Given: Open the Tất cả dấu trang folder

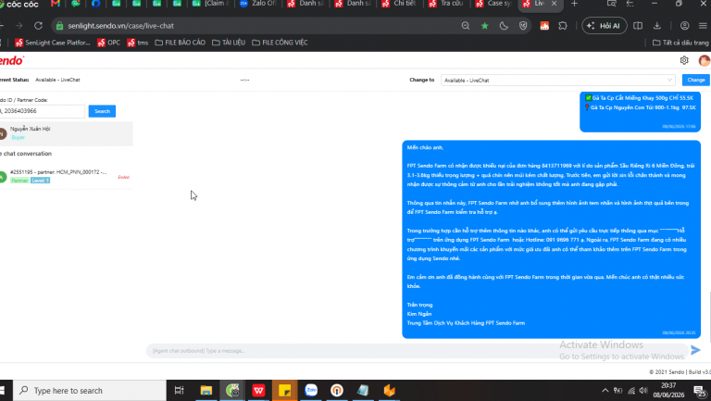Looking at the screenshot, I should pyautogui.click(x=680, y=43).
